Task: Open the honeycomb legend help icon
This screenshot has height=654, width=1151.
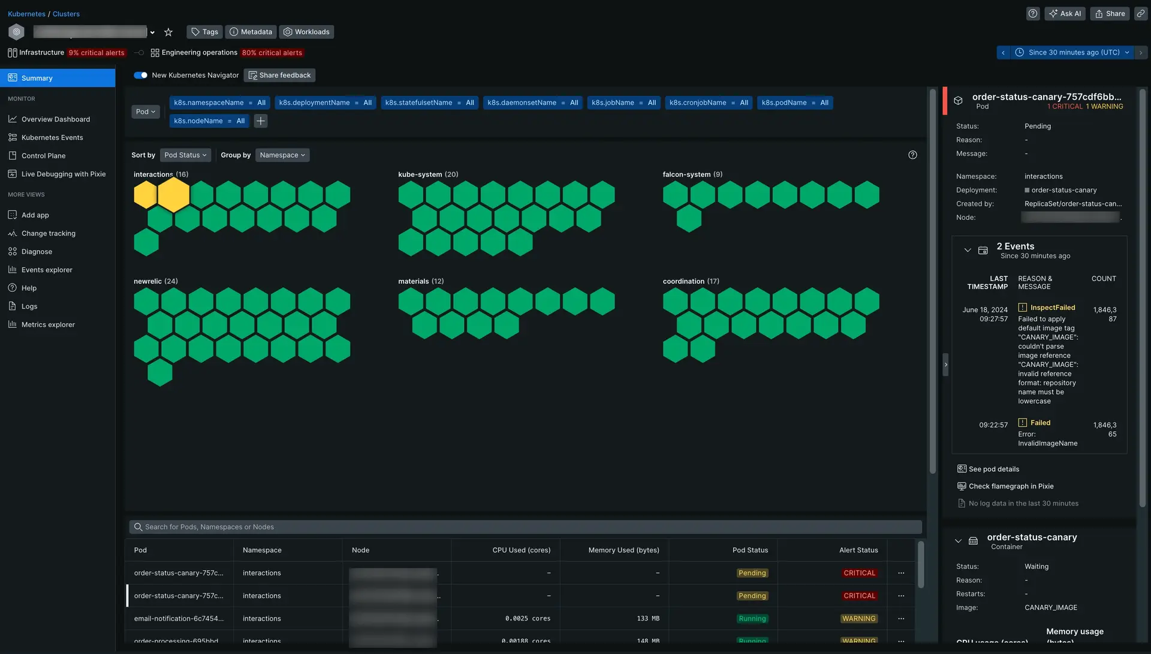Action: click(912, 155)
